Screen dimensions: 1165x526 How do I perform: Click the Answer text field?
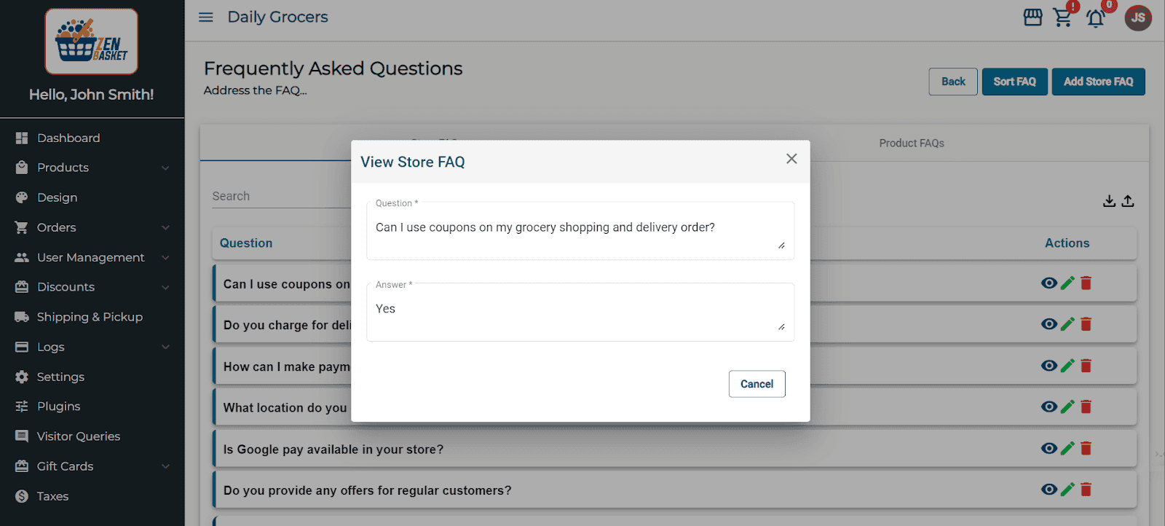pyautogui.click(x=575, y=313)
